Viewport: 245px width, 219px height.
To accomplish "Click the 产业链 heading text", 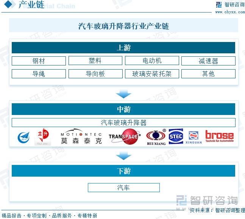I will coord(31,5).
